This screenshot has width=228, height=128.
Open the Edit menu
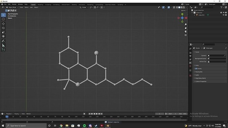pos(9,4)
